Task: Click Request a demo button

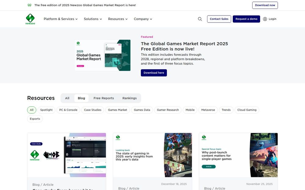Action: coord(246,19)
